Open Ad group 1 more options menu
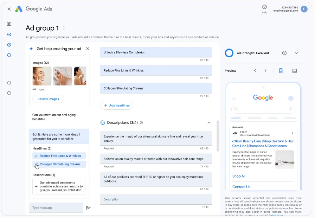Viewport: 315px width, 218px height. pos(64,28)
